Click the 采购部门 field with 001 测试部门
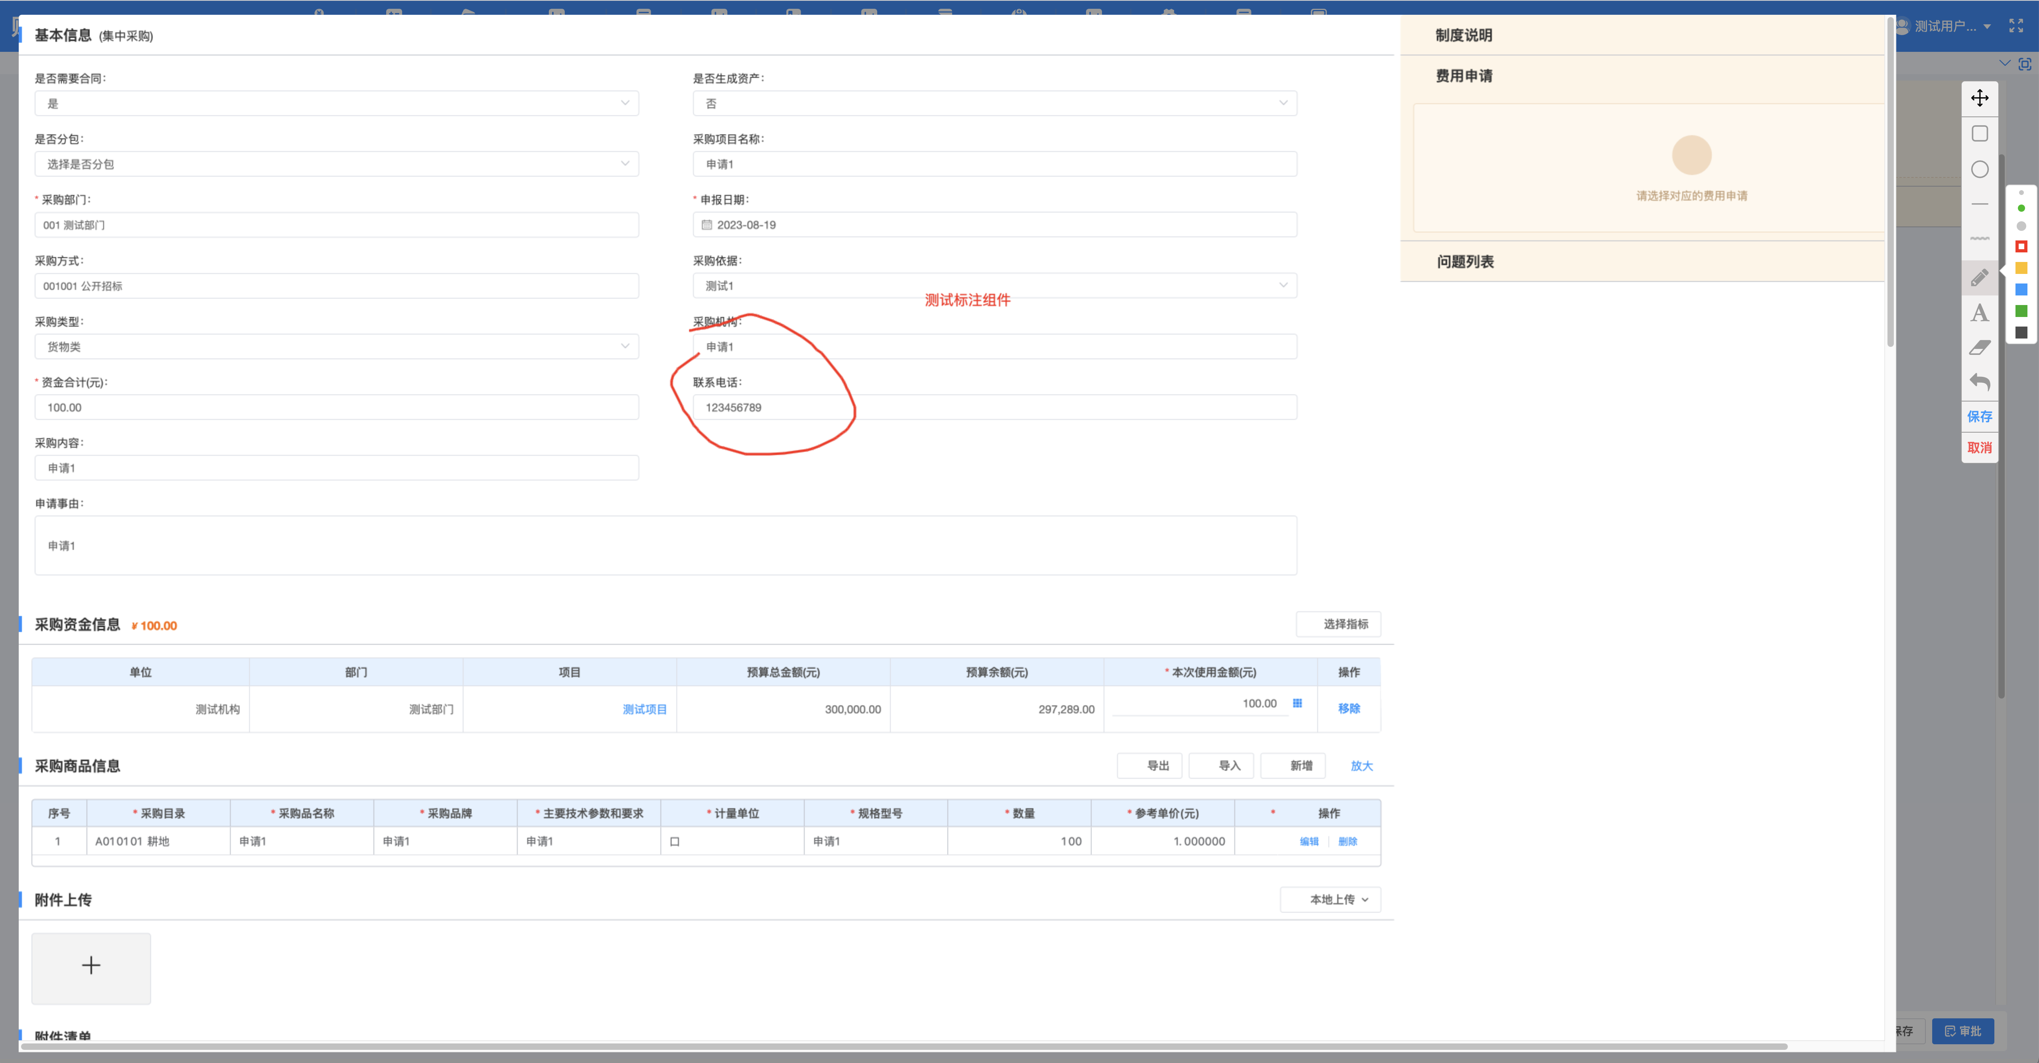 pos(336,225)
